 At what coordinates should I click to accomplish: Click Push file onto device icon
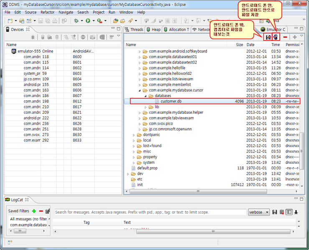pos(276,37)
